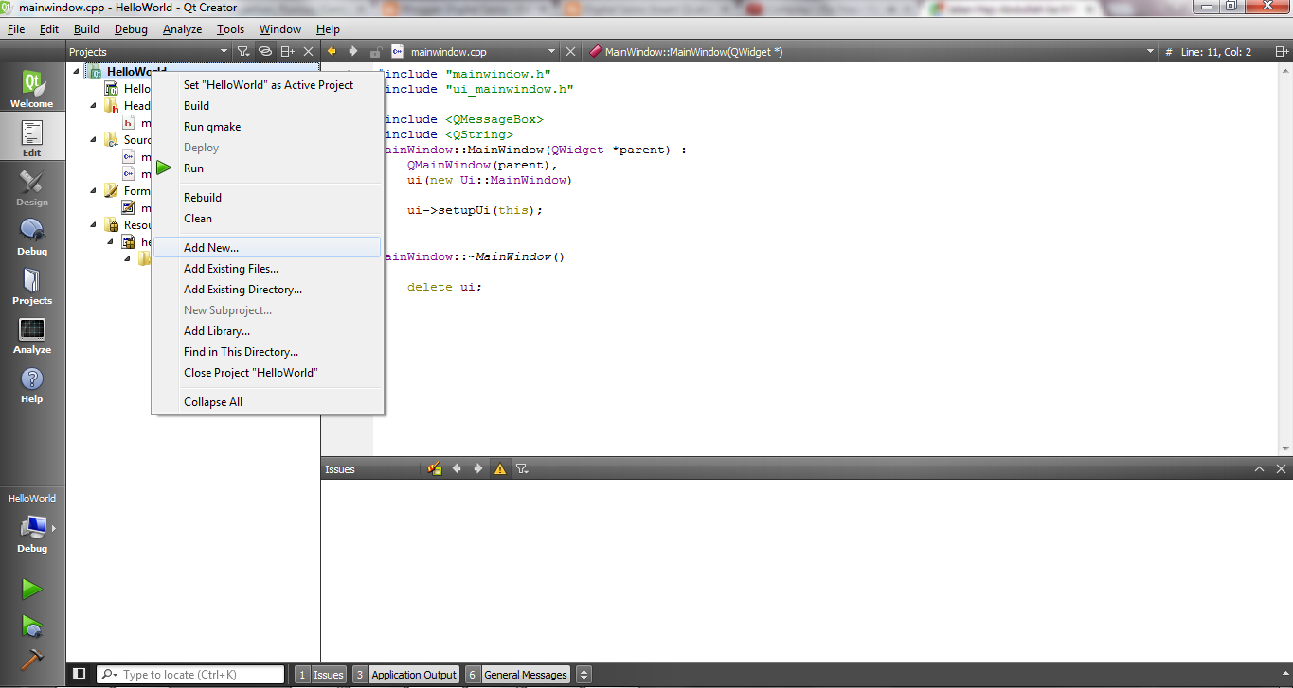This screenshot has height=688, width=1293.
Task: Clear all issues with the broom icon
Action: pyautogui.click(x=434, y=468)
